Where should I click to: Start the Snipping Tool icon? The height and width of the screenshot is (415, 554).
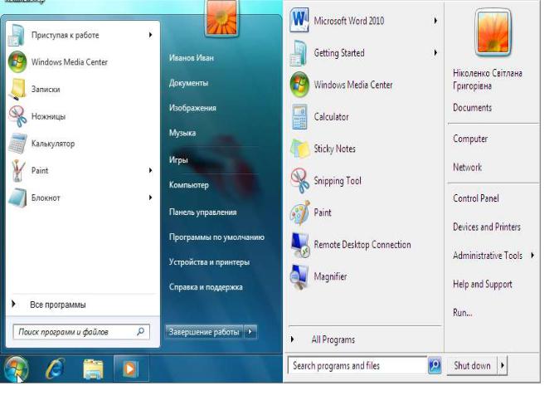pos(300,181)
